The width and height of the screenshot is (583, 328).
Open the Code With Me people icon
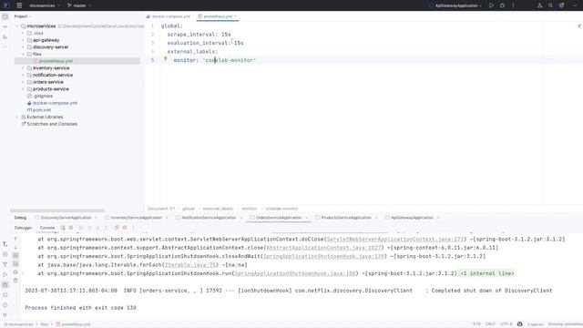[539, 5]
